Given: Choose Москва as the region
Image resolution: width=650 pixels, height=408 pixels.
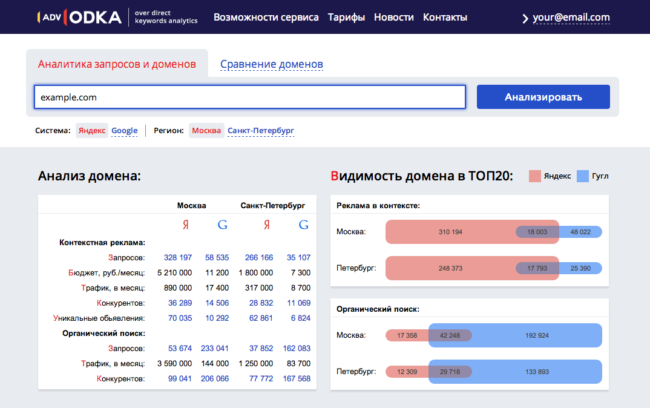Looking at the screenshot, I should (206, 131).
